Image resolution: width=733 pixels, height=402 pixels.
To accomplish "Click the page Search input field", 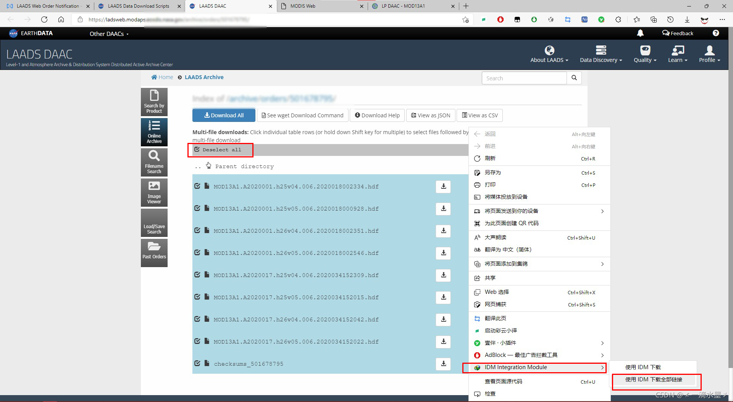I will click(x=524, y=78).
